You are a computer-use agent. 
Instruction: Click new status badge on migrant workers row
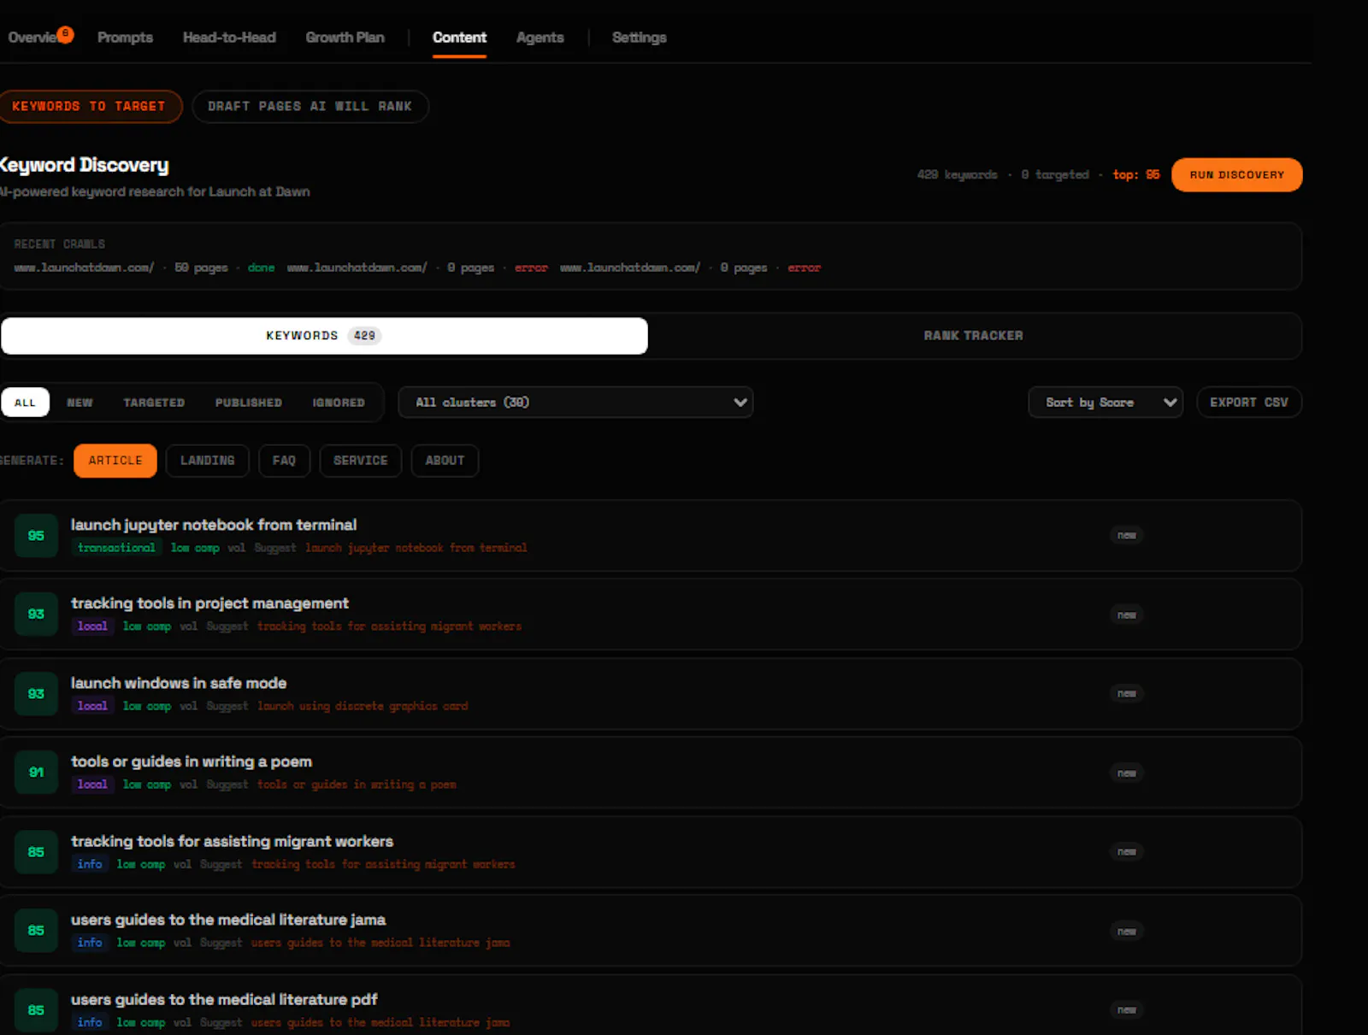[1127, 851]
